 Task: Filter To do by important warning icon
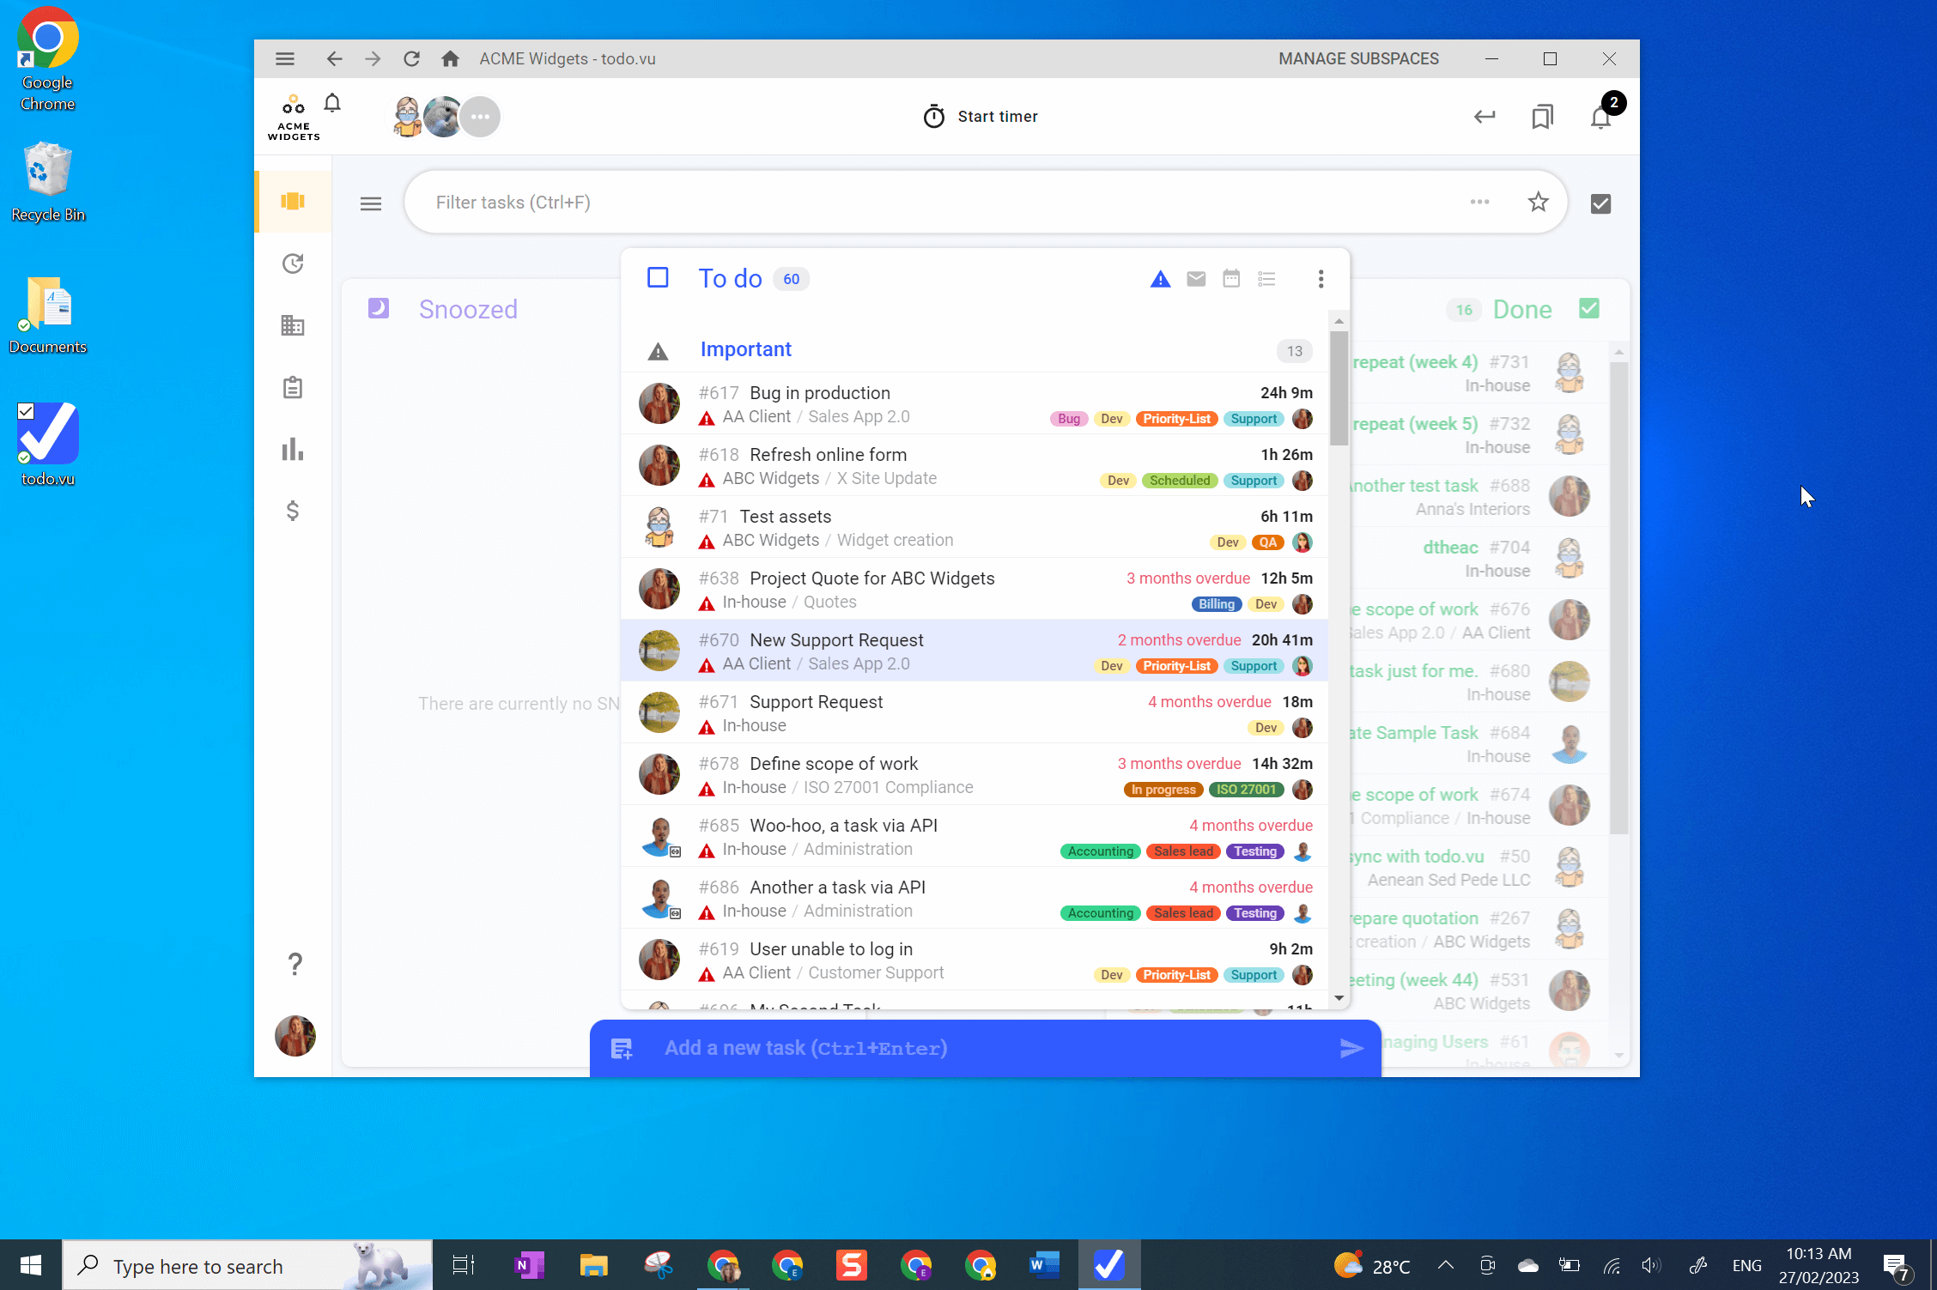(1160, 279)
